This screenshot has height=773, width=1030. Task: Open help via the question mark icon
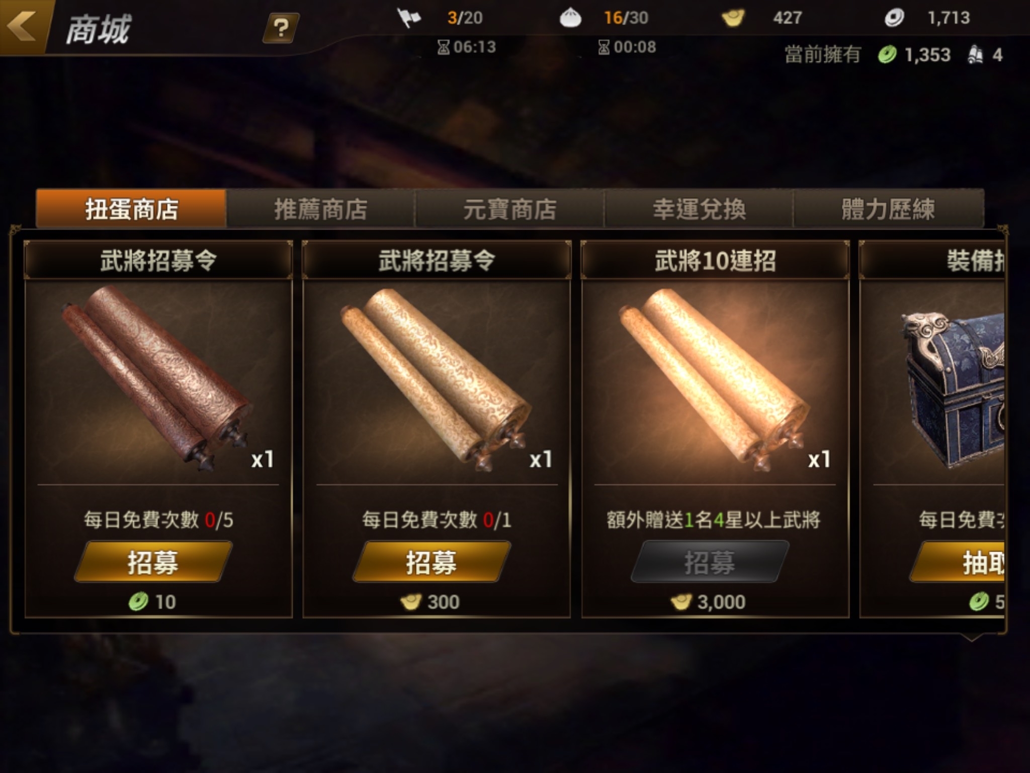click(281, 28)
